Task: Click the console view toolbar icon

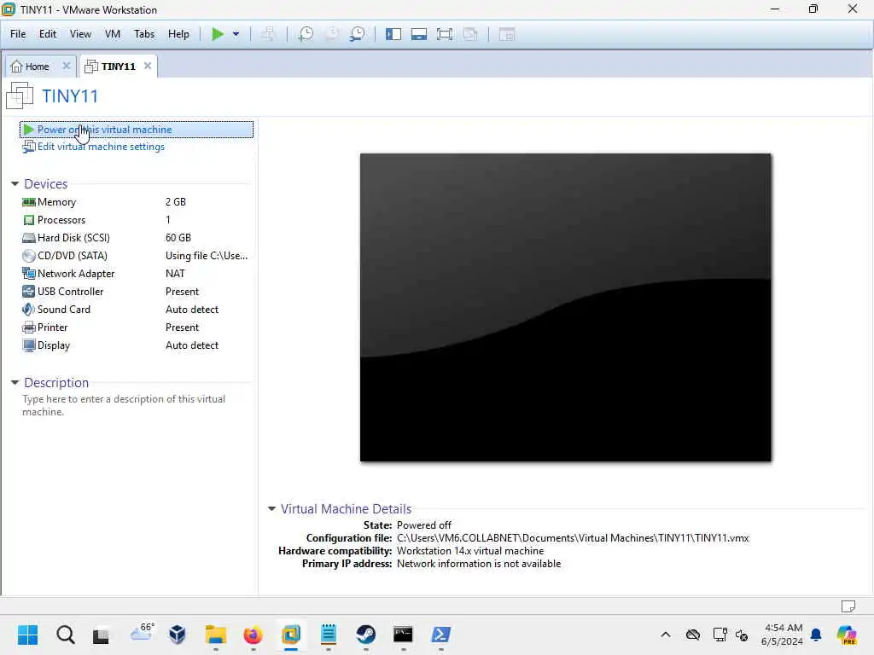Action: point(507,34)
